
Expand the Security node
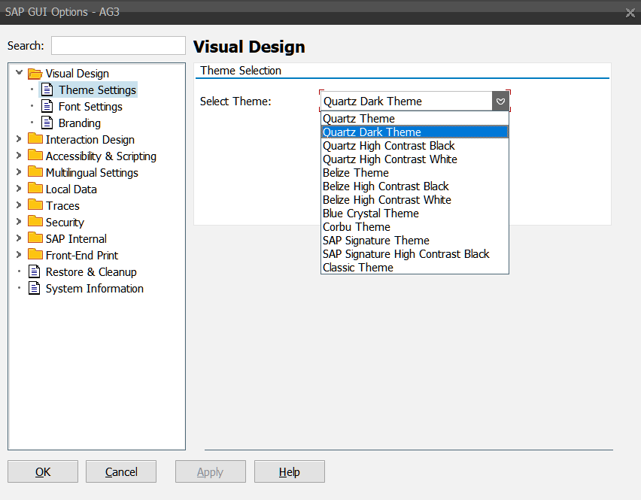pos(18,221)
